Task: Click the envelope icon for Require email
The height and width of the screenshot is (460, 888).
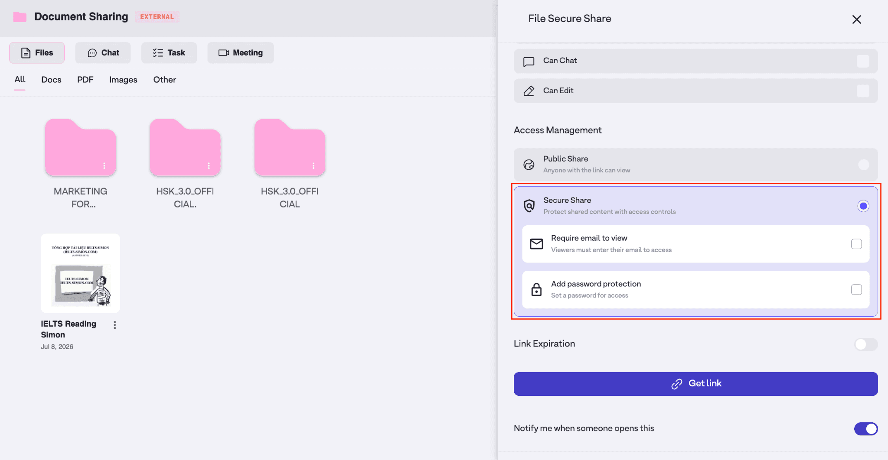Action: coord(536,244)
